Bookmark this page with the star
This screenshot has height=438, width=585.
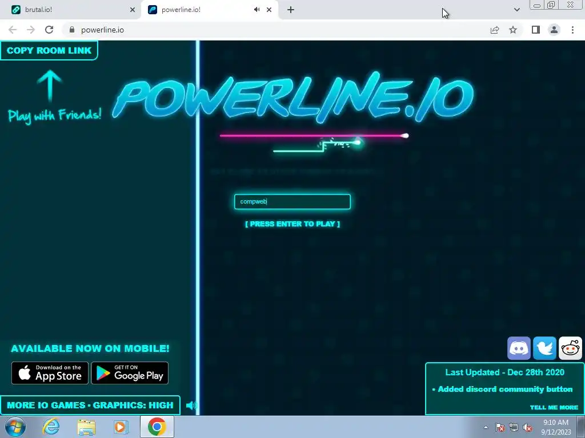pyautogui.click(x=513, y=30)
